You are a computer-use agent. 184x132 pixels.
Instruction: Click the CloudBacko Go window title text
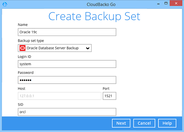pyautogui.click(x=101, y=4)
